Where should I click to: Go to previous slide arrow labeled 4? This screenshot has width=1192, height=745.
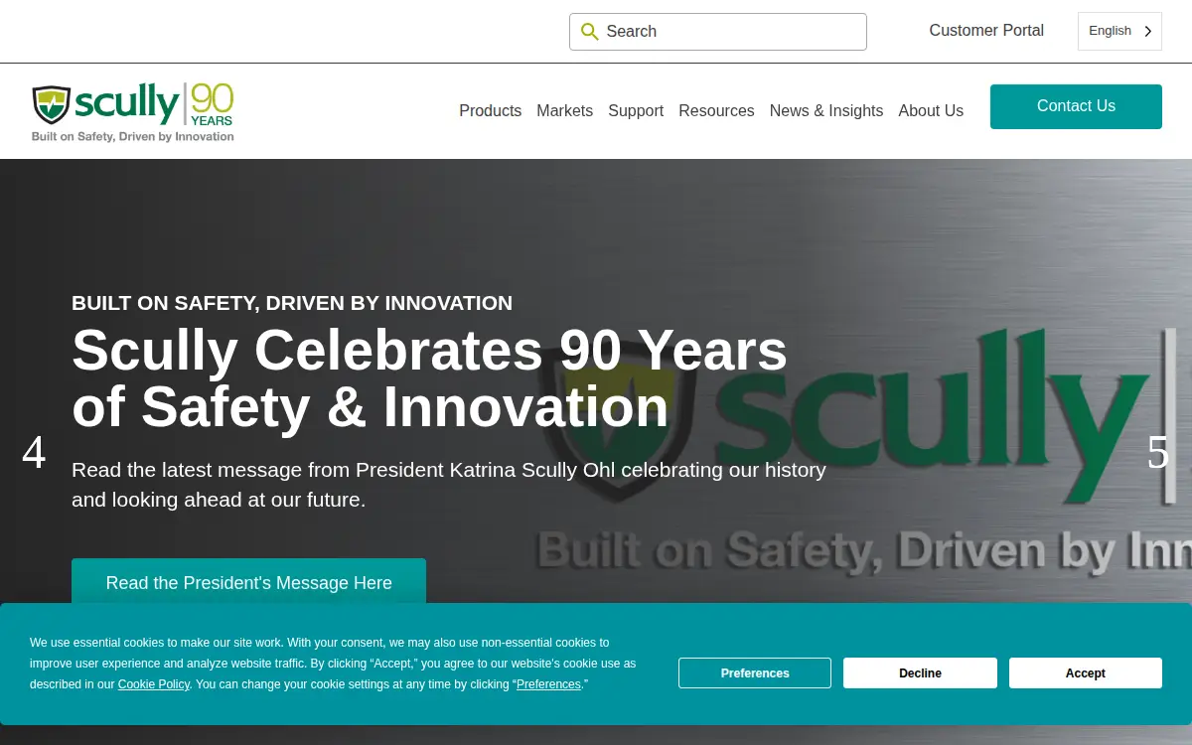coord(34,453)
